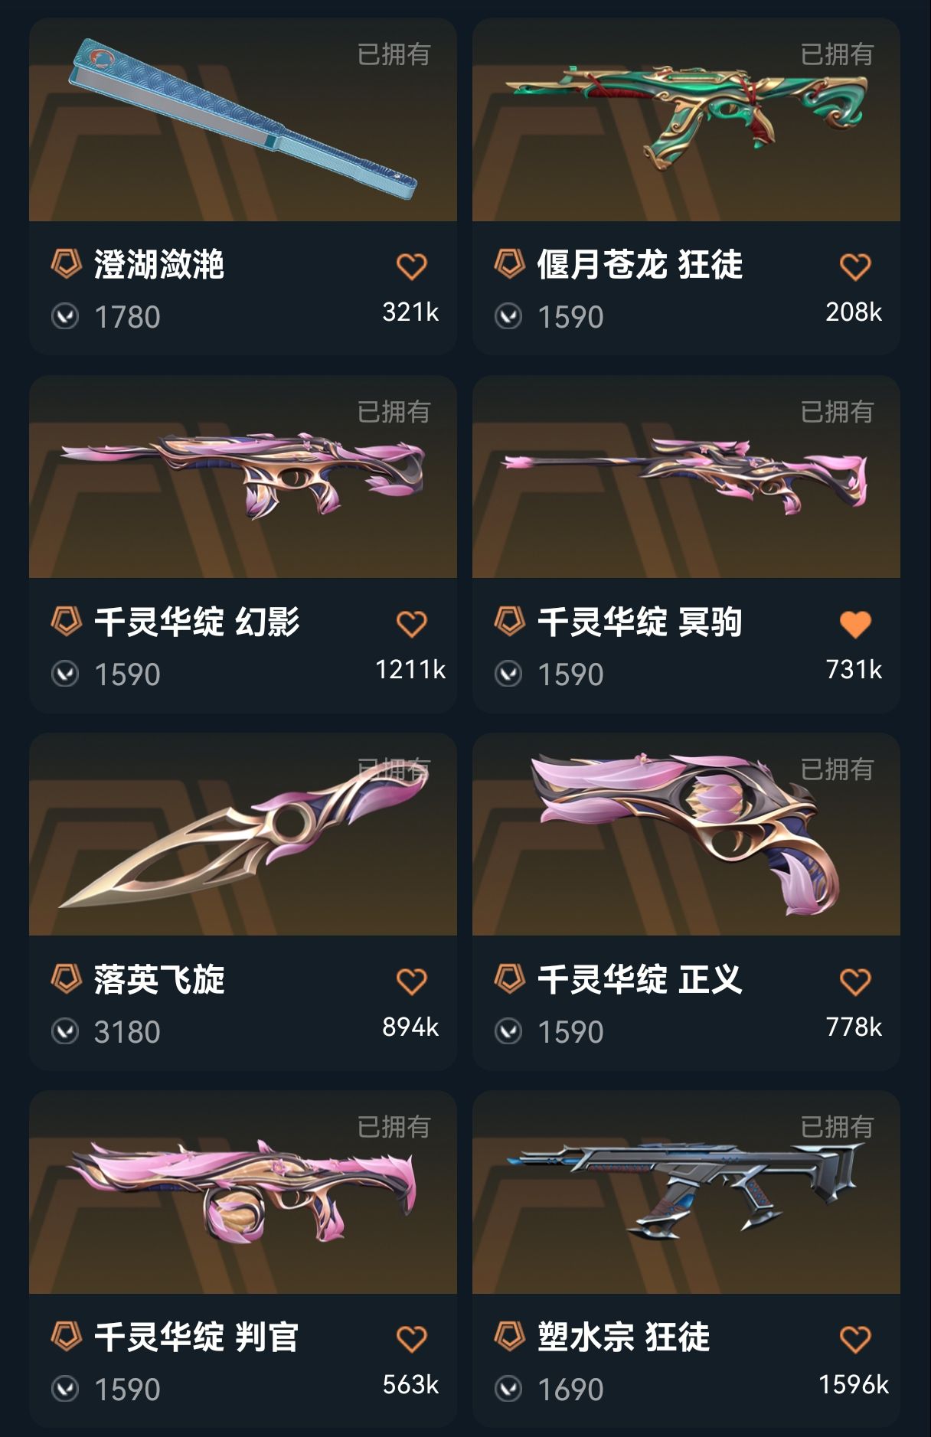This screenshot has height=1437, width=931.
Task: Click VP currency icon beside 1690 price
Action: point(508,1389)
